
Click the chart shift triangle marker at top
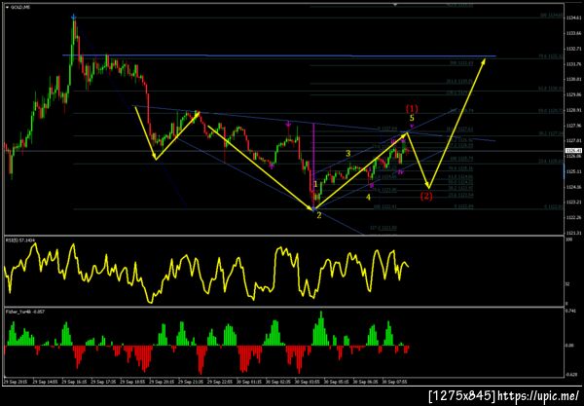point(395,5)
